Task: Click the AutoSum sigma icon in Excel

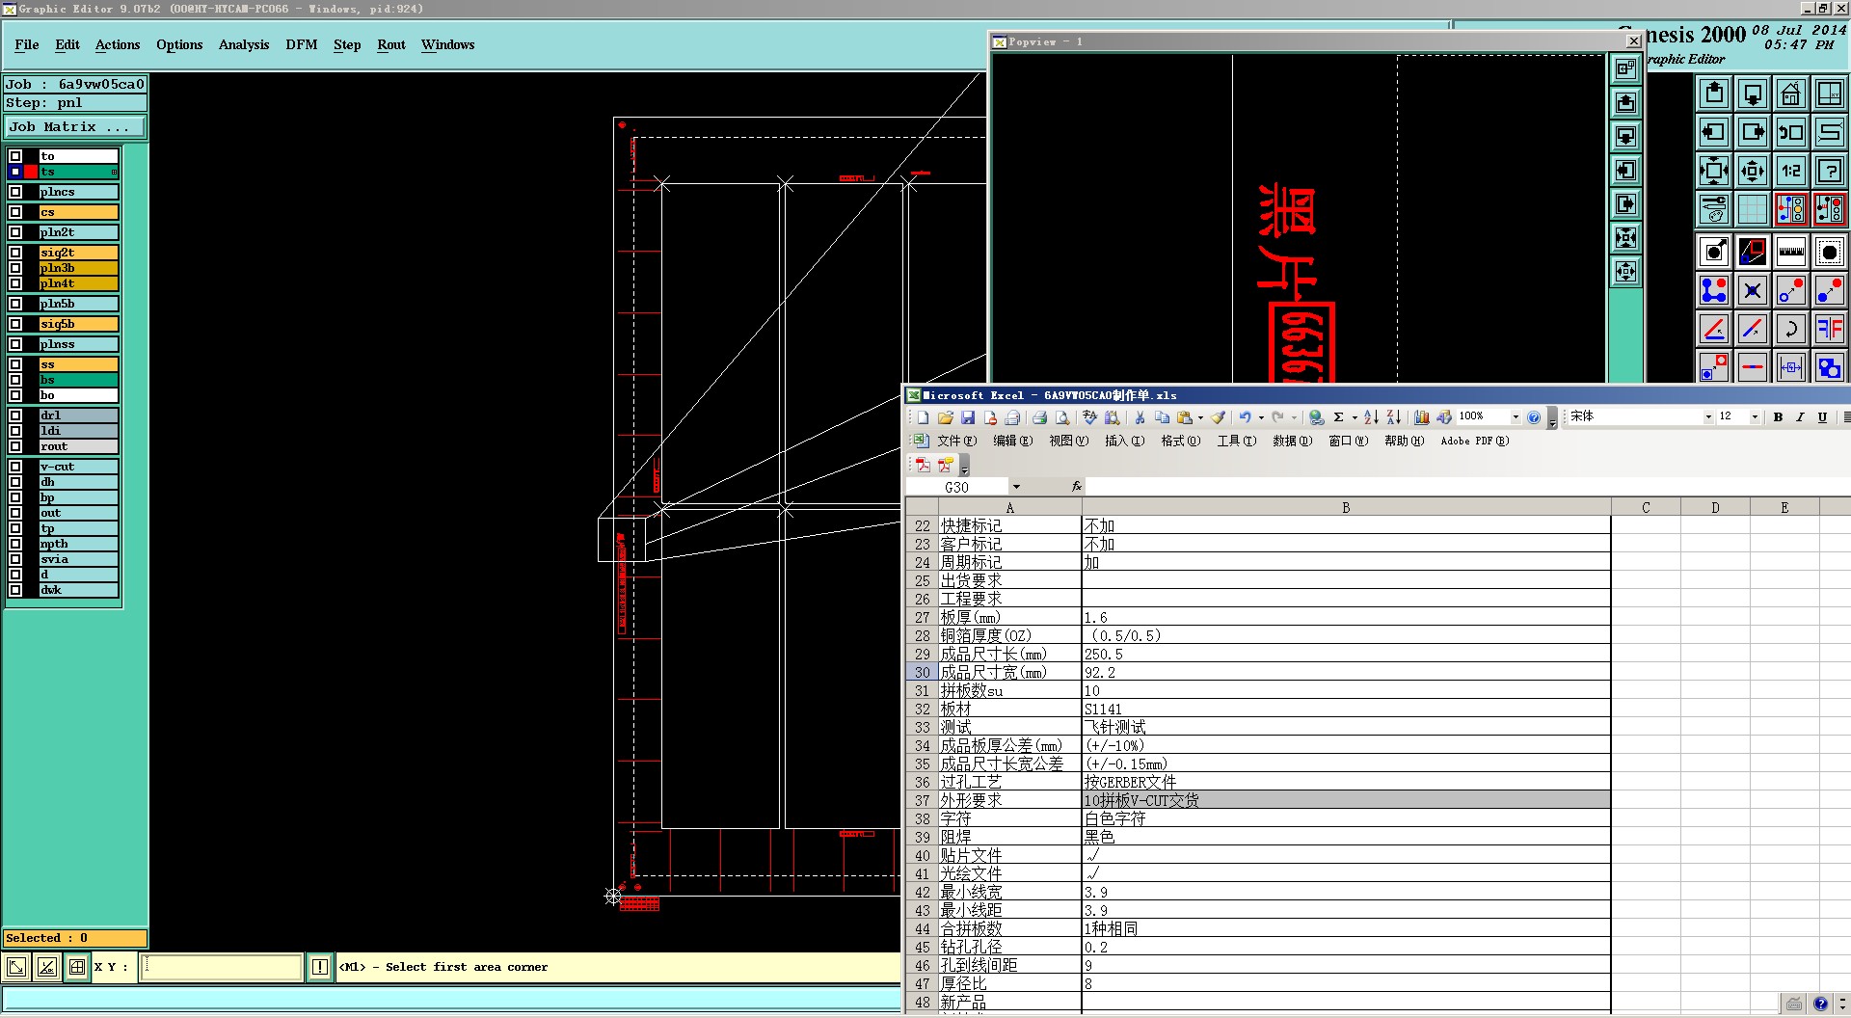Action: [x=1338, y=417]
